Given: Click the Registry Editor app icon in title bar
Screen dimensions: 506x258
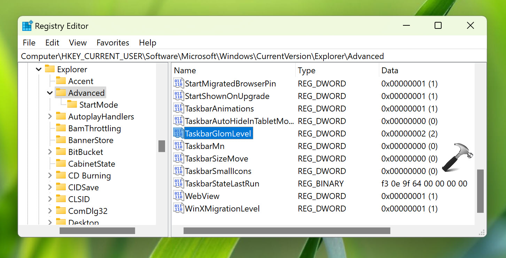Looking at the screenshot, I should [x=27, y=26].
